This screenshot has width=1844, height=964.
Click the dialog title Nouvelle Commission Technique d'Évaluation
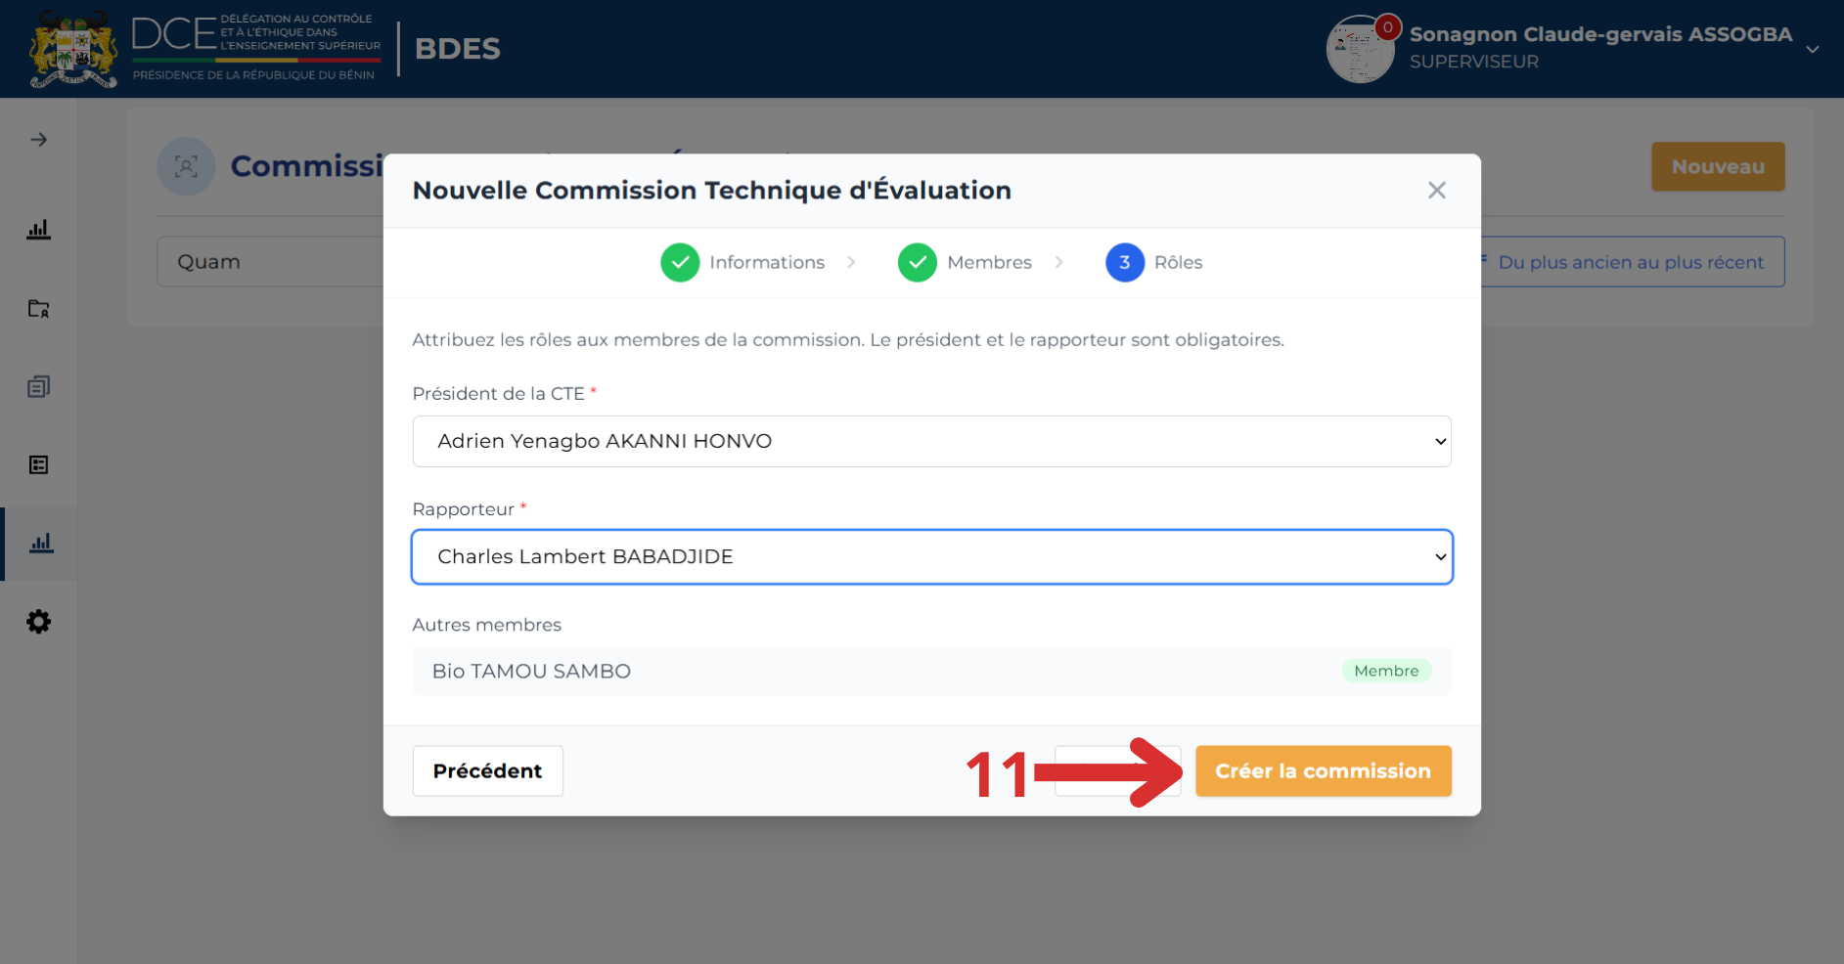(x=711, y=191)
